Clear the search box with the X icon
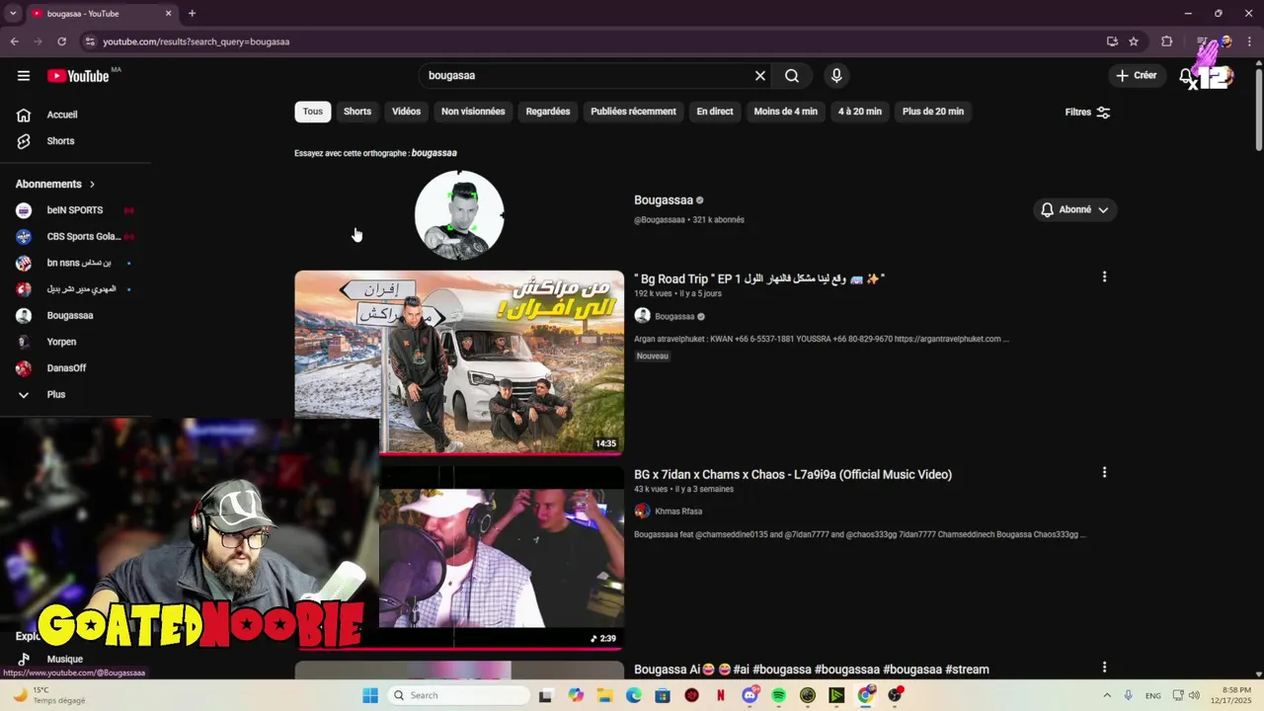 [x=760, y=76]
